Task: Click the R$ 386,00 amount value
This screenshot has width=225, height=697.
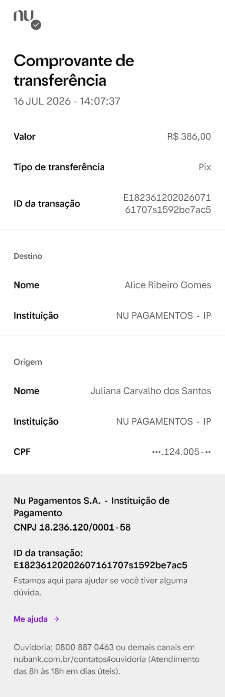Action: [x=189, y=136]
